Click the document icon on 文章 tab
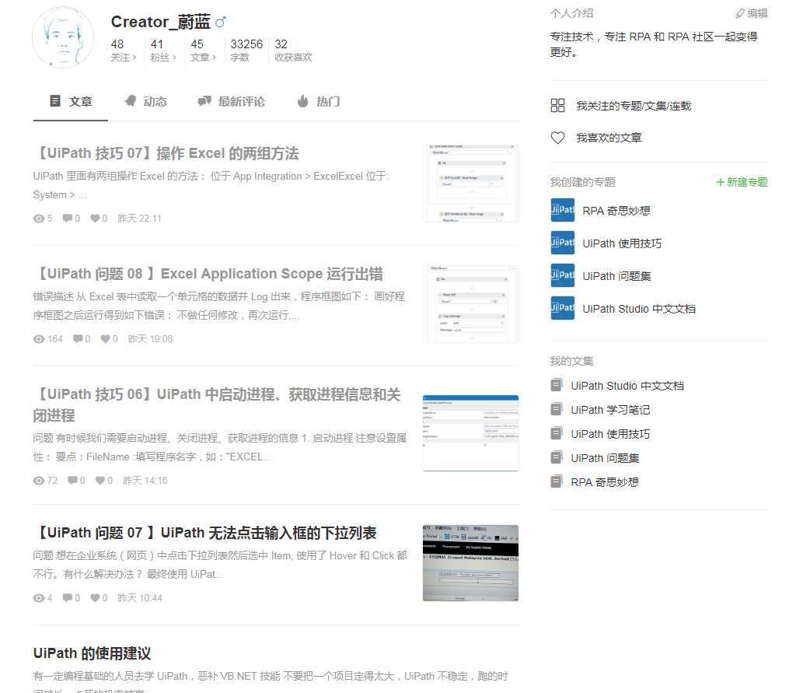Screen dimensions: 796x693 (55, 101)
